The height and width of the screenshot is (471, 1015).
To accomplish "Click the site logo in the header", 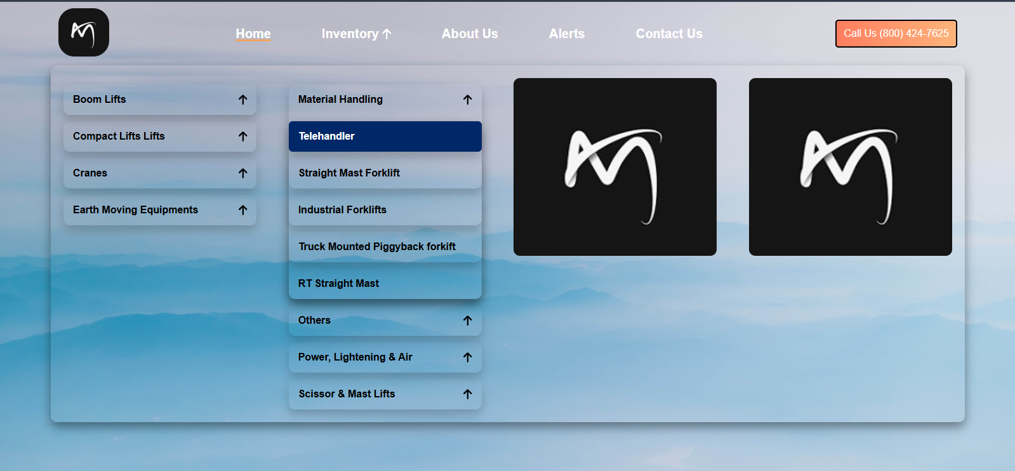I will (x=84, y=32).
